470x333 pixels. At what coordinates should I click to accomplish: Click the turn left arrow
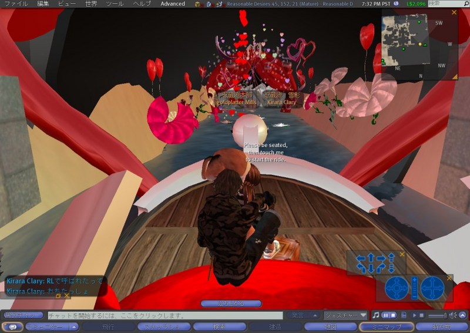(x=361, y=258)
